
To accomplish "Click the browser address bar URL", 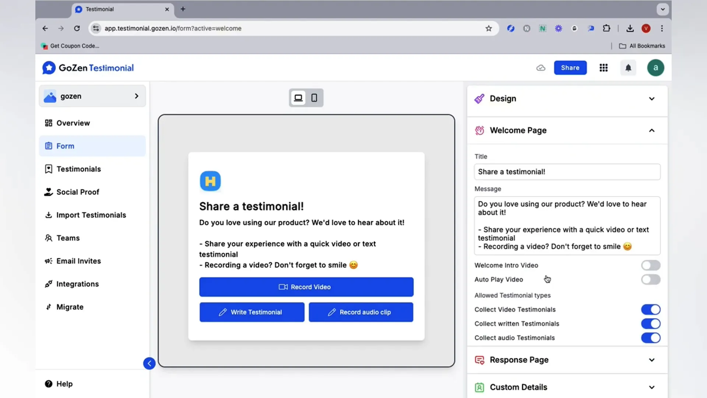I will coord(173,28).
